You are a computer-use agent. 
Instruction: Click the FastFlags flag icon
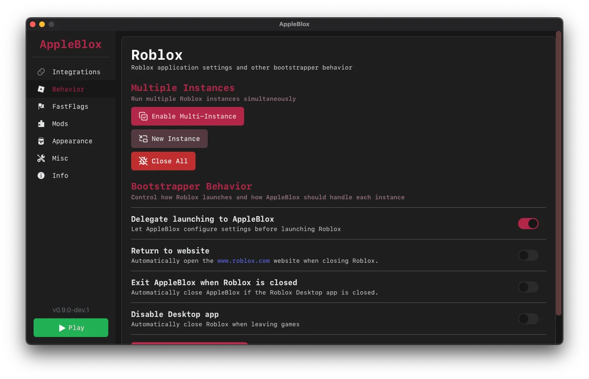click(x=41, y=106)
